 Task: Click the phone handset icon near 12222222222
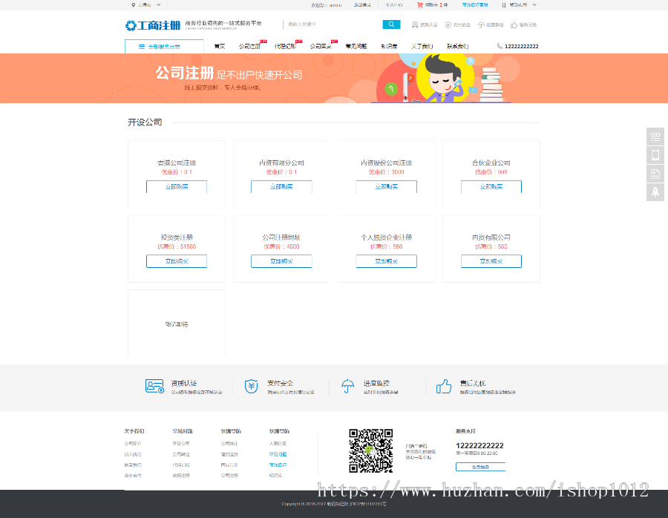pyautogui.click(x=500, y=46)
